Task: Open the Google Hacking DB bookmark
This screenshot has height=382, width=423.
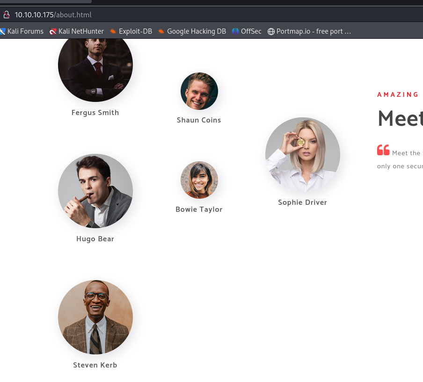Action: click(x=192, y=31)
